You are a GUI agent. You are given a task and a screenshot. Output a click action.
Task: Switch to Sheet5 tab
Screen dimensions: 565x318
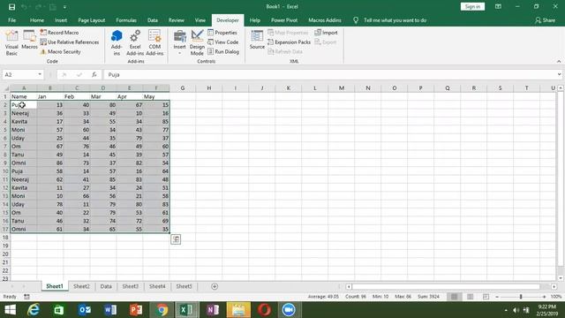184,286
